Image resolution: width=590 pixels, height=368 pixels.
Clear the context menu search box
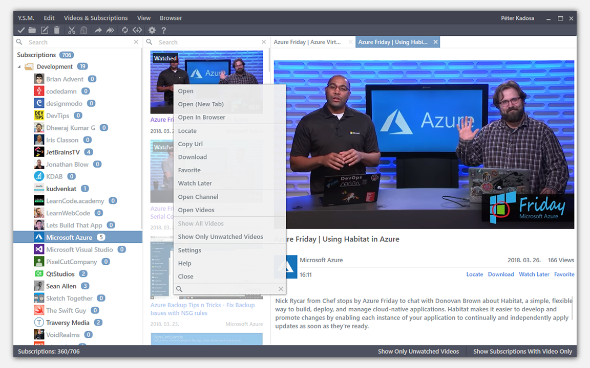click(281, 289)
